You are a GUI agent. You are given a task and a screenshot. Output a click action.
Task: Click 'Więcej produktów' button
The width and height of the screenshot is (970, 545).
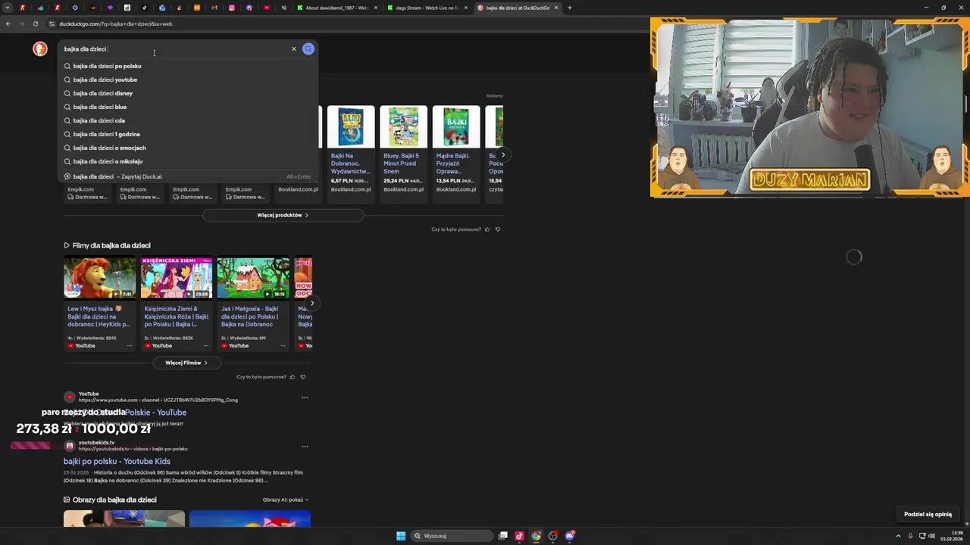point(283,215)
